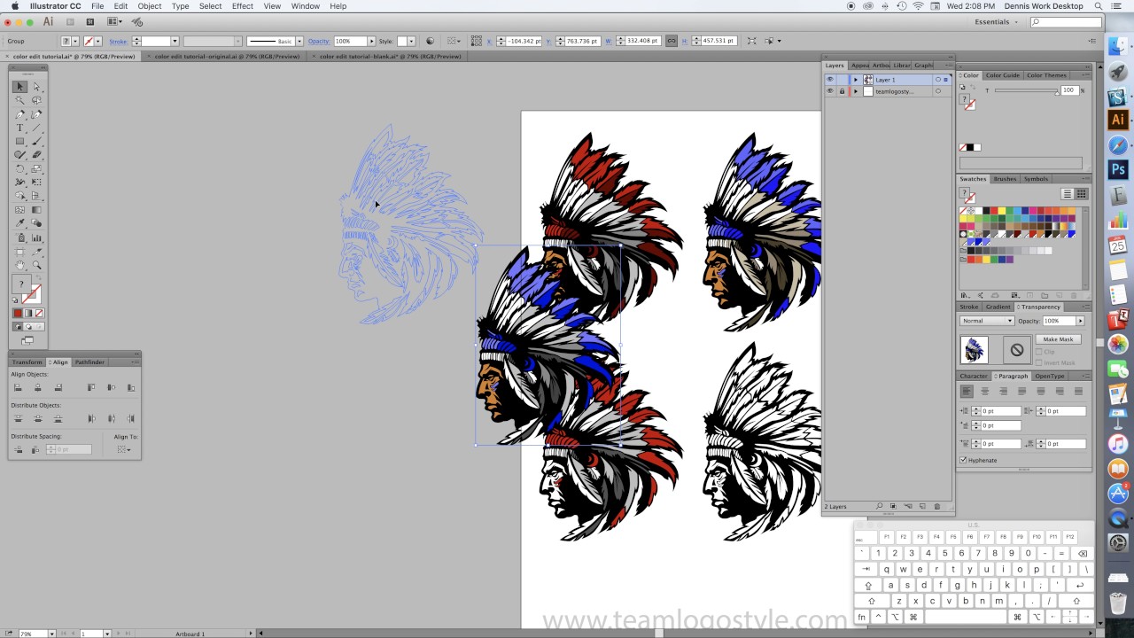
Task: Select the Line Segment tool
Action: tap(36, 128)
